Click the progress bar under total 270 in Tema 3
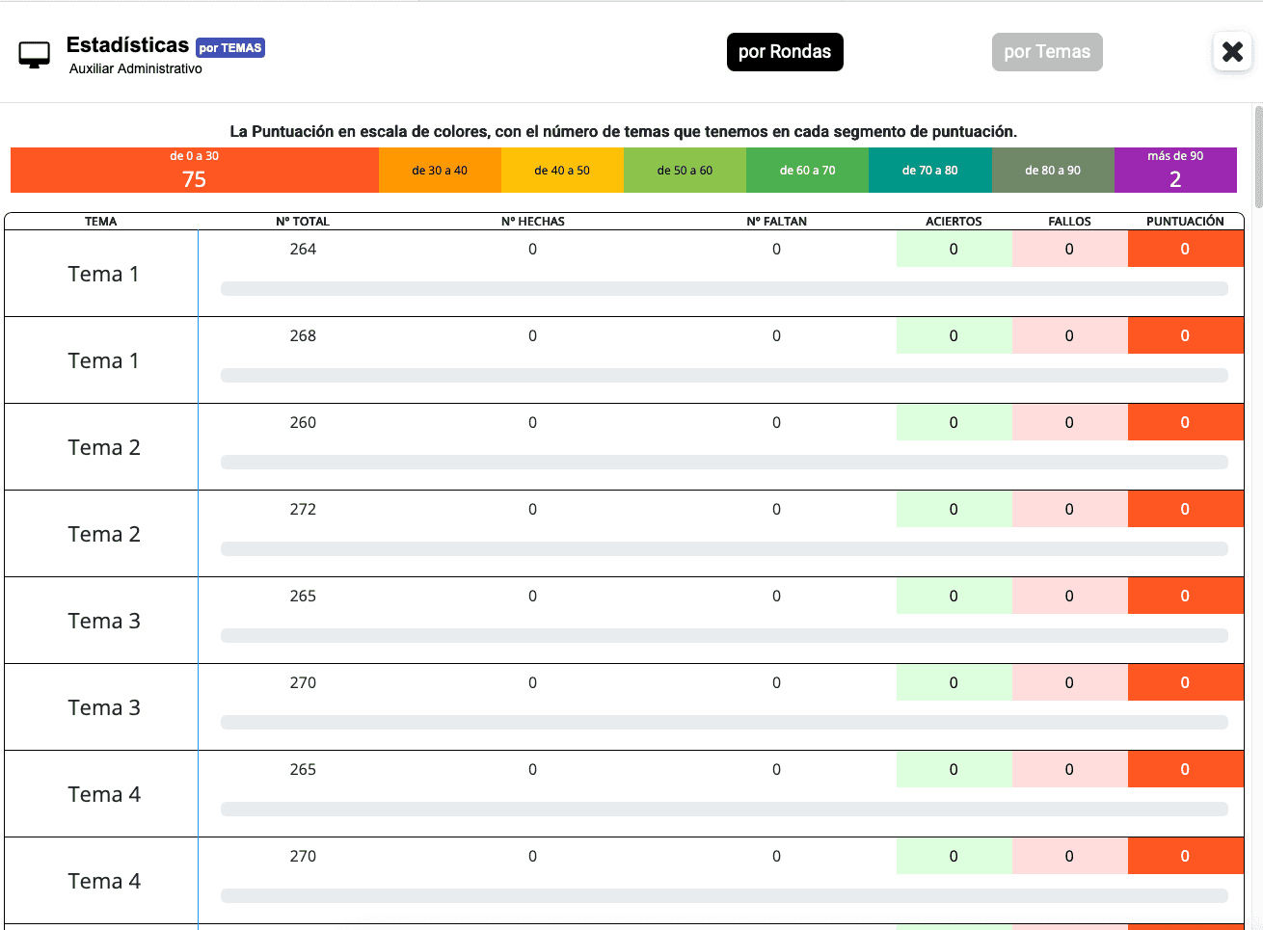Image resolution: width=1263 pixels, height=930 pixels. point(723,722)
